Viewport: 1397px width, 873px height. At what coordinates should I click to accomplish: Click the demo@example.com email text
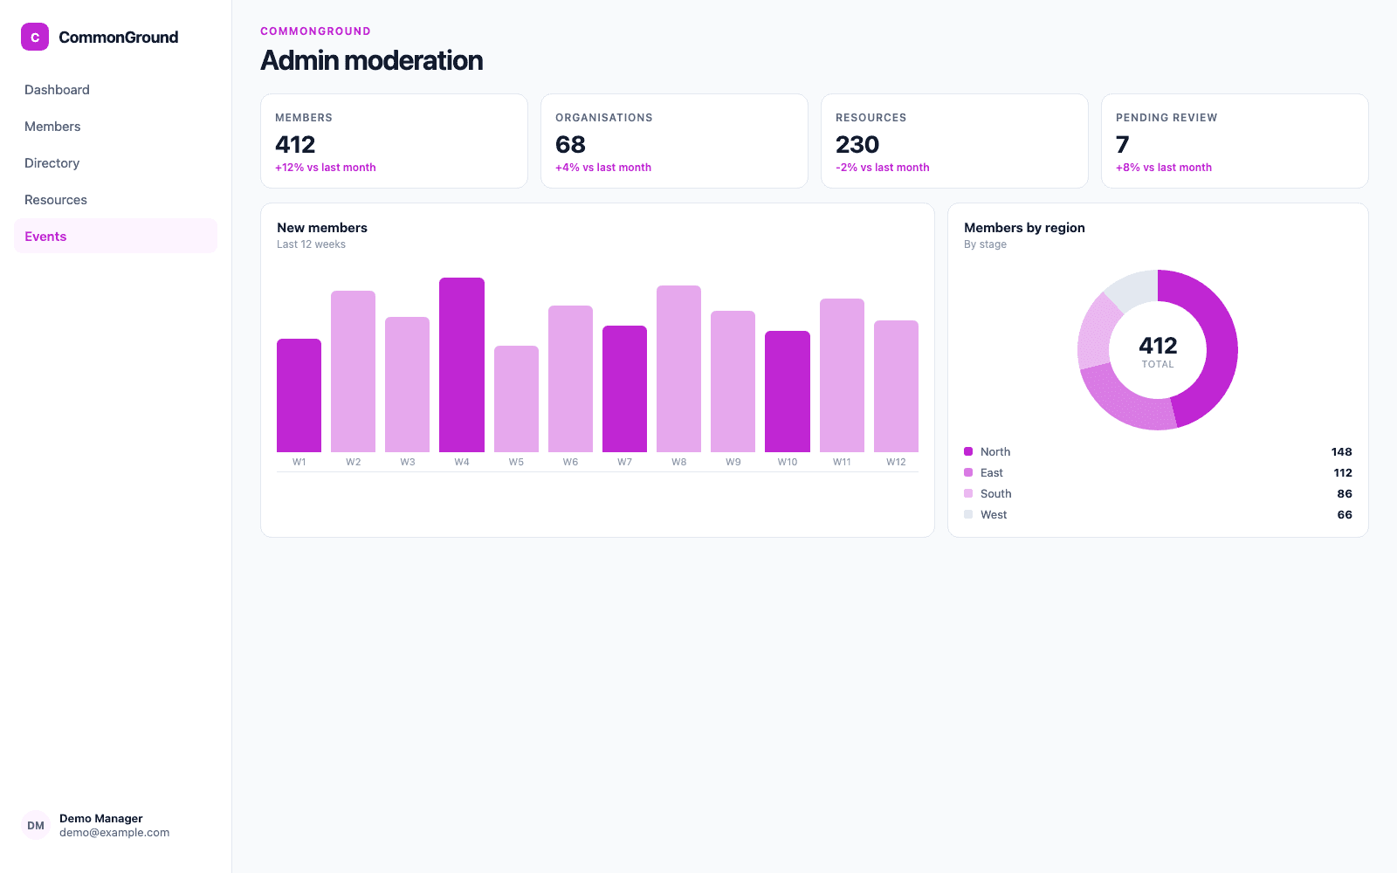click(x=114, y=833)
